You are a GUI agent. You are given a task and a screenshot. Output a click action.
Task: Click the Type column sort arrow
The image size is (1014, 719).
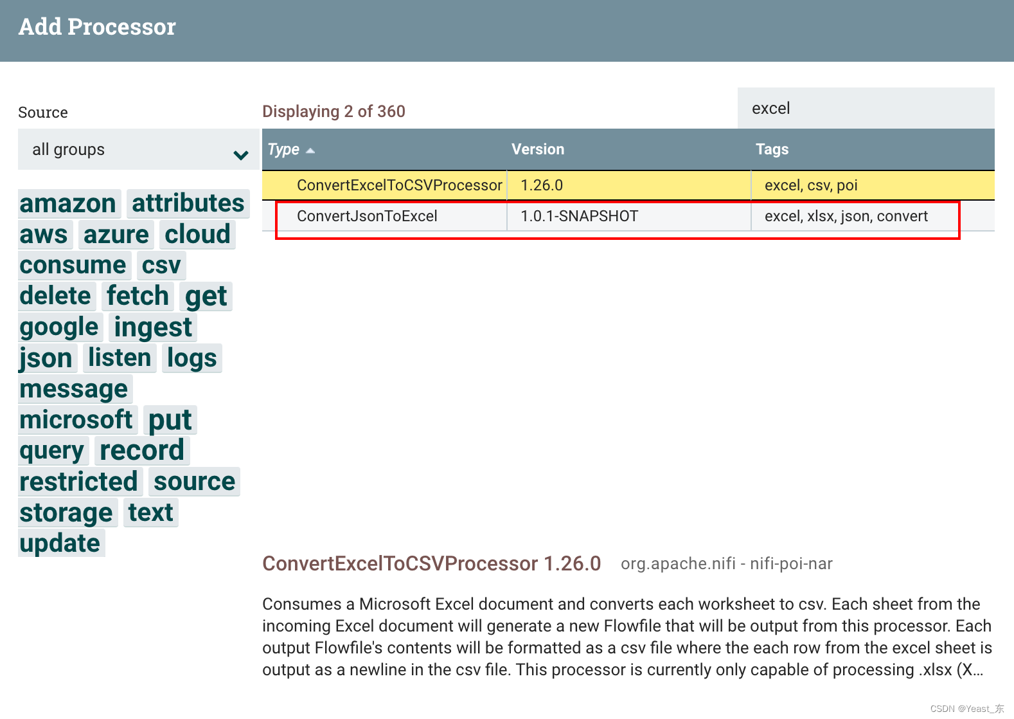pos(310,150)
